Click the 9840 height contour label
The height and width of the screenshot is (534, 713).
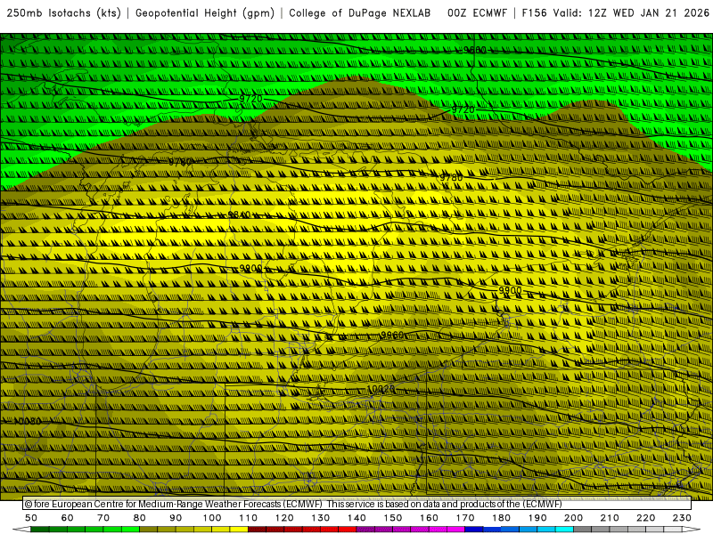point(239,214)
